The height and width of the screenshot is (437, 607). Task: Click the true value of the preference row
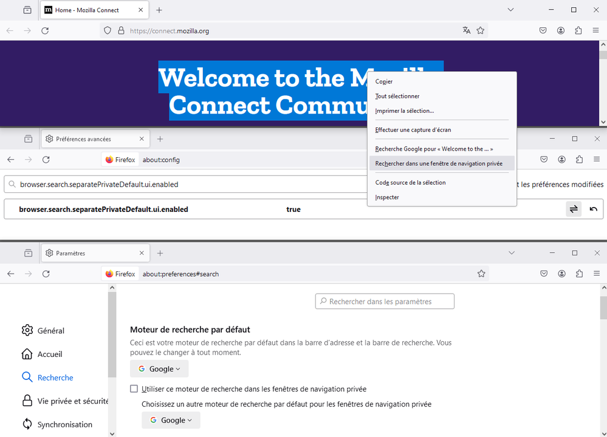[x=293, y=209]
